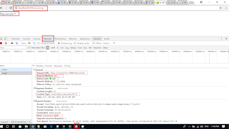Image resolution: width=229 pixels, height=129 pixels.
Task: Open Microsoft Edge from taskbar
Action: pos(51,127)
